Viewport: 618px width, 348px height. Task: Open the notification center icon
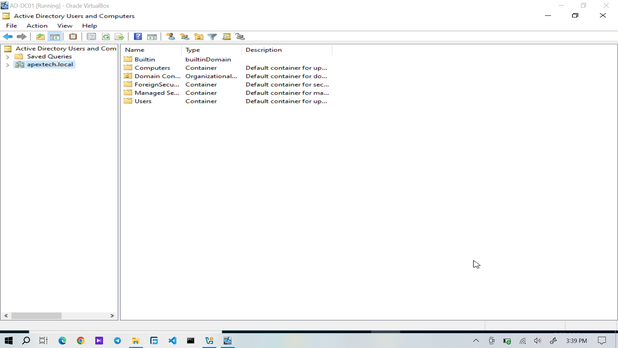click(x=602, y=341)
